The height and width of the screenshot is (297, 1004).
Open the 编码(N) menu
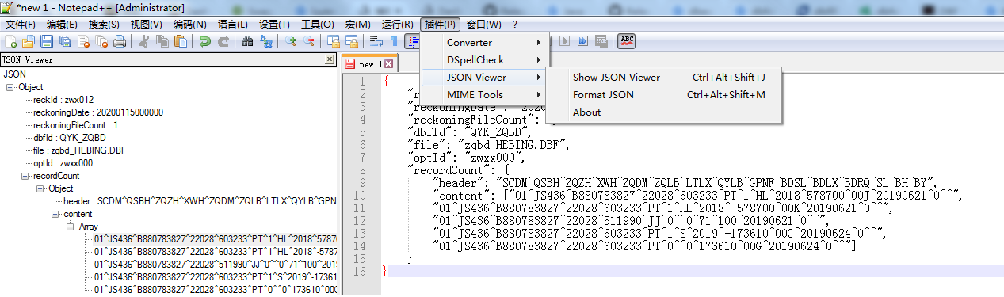(190, 25)
